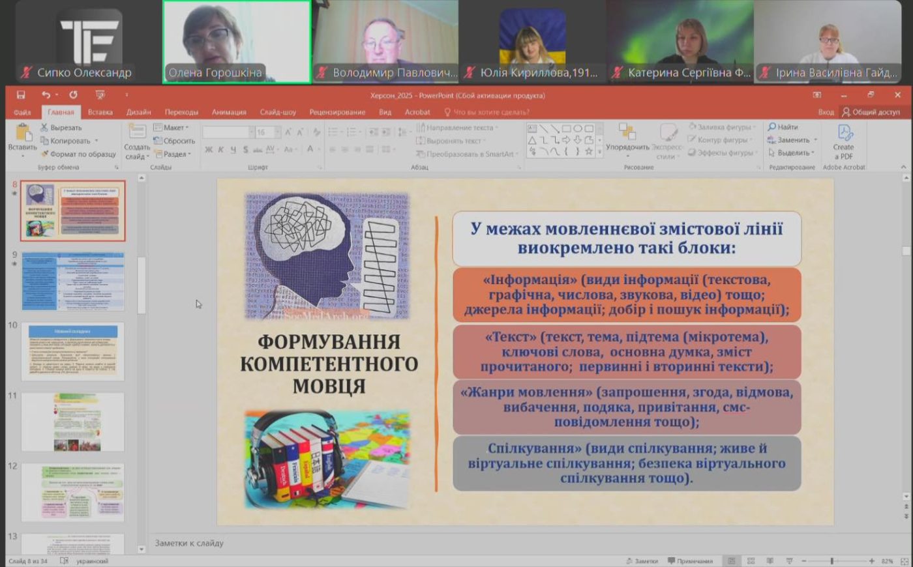Viewport: 913px width, 567px height.
Task: Toggle italic К formatting
Action: [221, 150]
